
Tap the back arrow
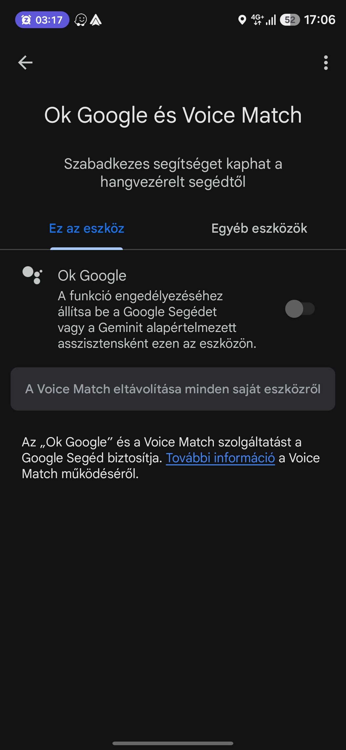(x=25, y=63)
